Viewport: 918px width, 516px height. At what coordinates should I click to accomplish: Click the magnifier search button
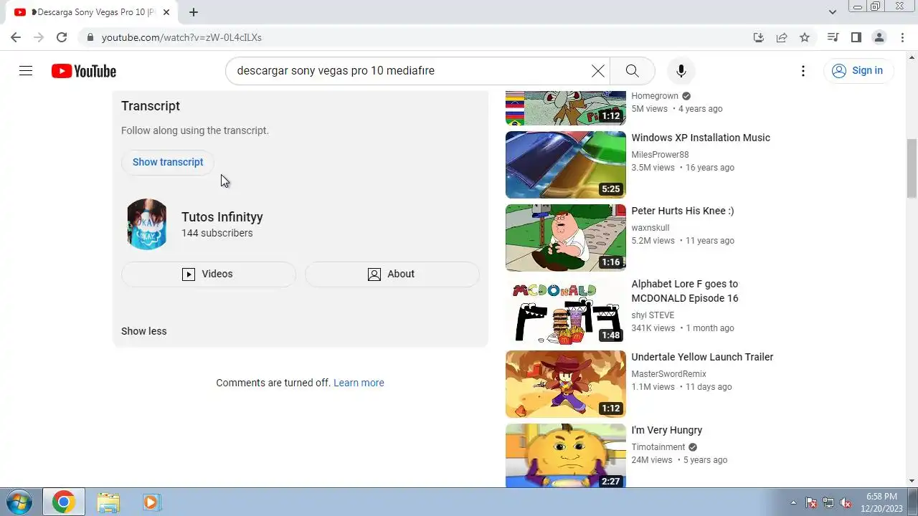tap(632, 71)
